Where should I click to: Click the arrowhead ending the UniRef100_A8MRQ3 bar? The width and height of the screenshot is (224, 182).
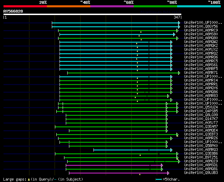pyautogui.click(x=171, y=150)
